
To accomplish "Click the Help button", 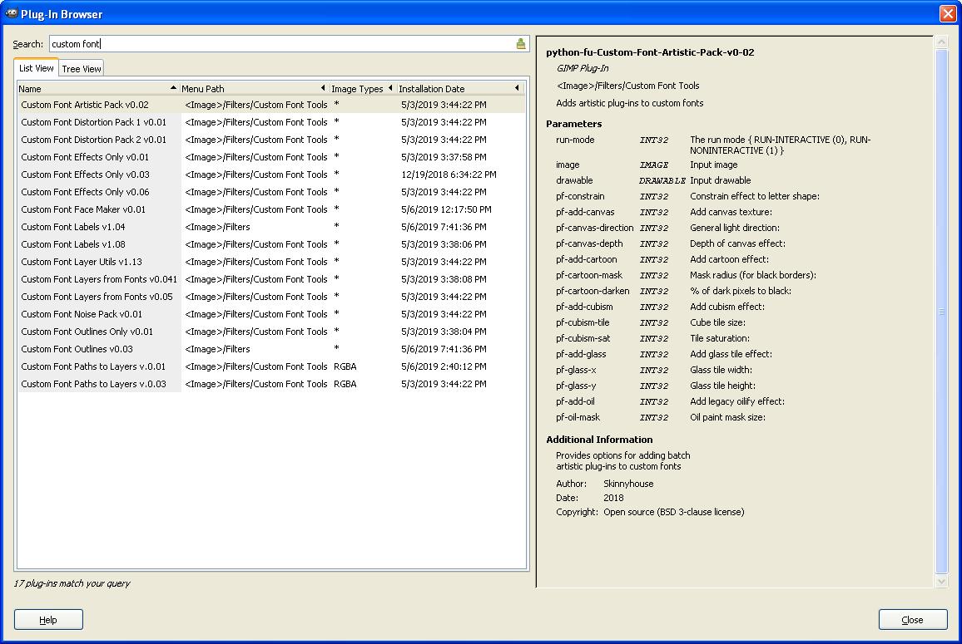I will (x=48, y=620).
